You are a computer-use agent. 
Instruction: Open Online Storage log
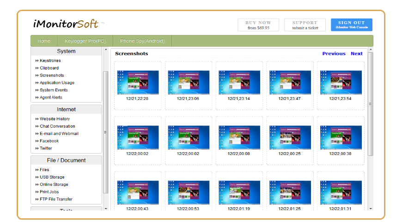tap(54, 185)
